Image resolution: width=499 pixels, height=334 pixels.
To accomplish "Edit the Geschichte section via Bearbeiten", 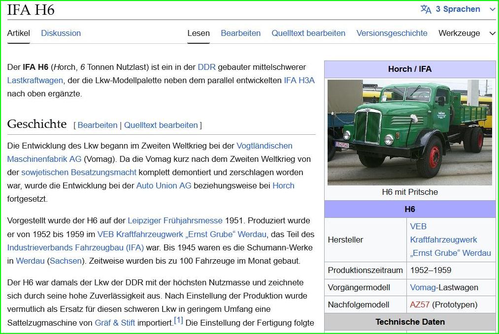I will (x=98, y=125).
